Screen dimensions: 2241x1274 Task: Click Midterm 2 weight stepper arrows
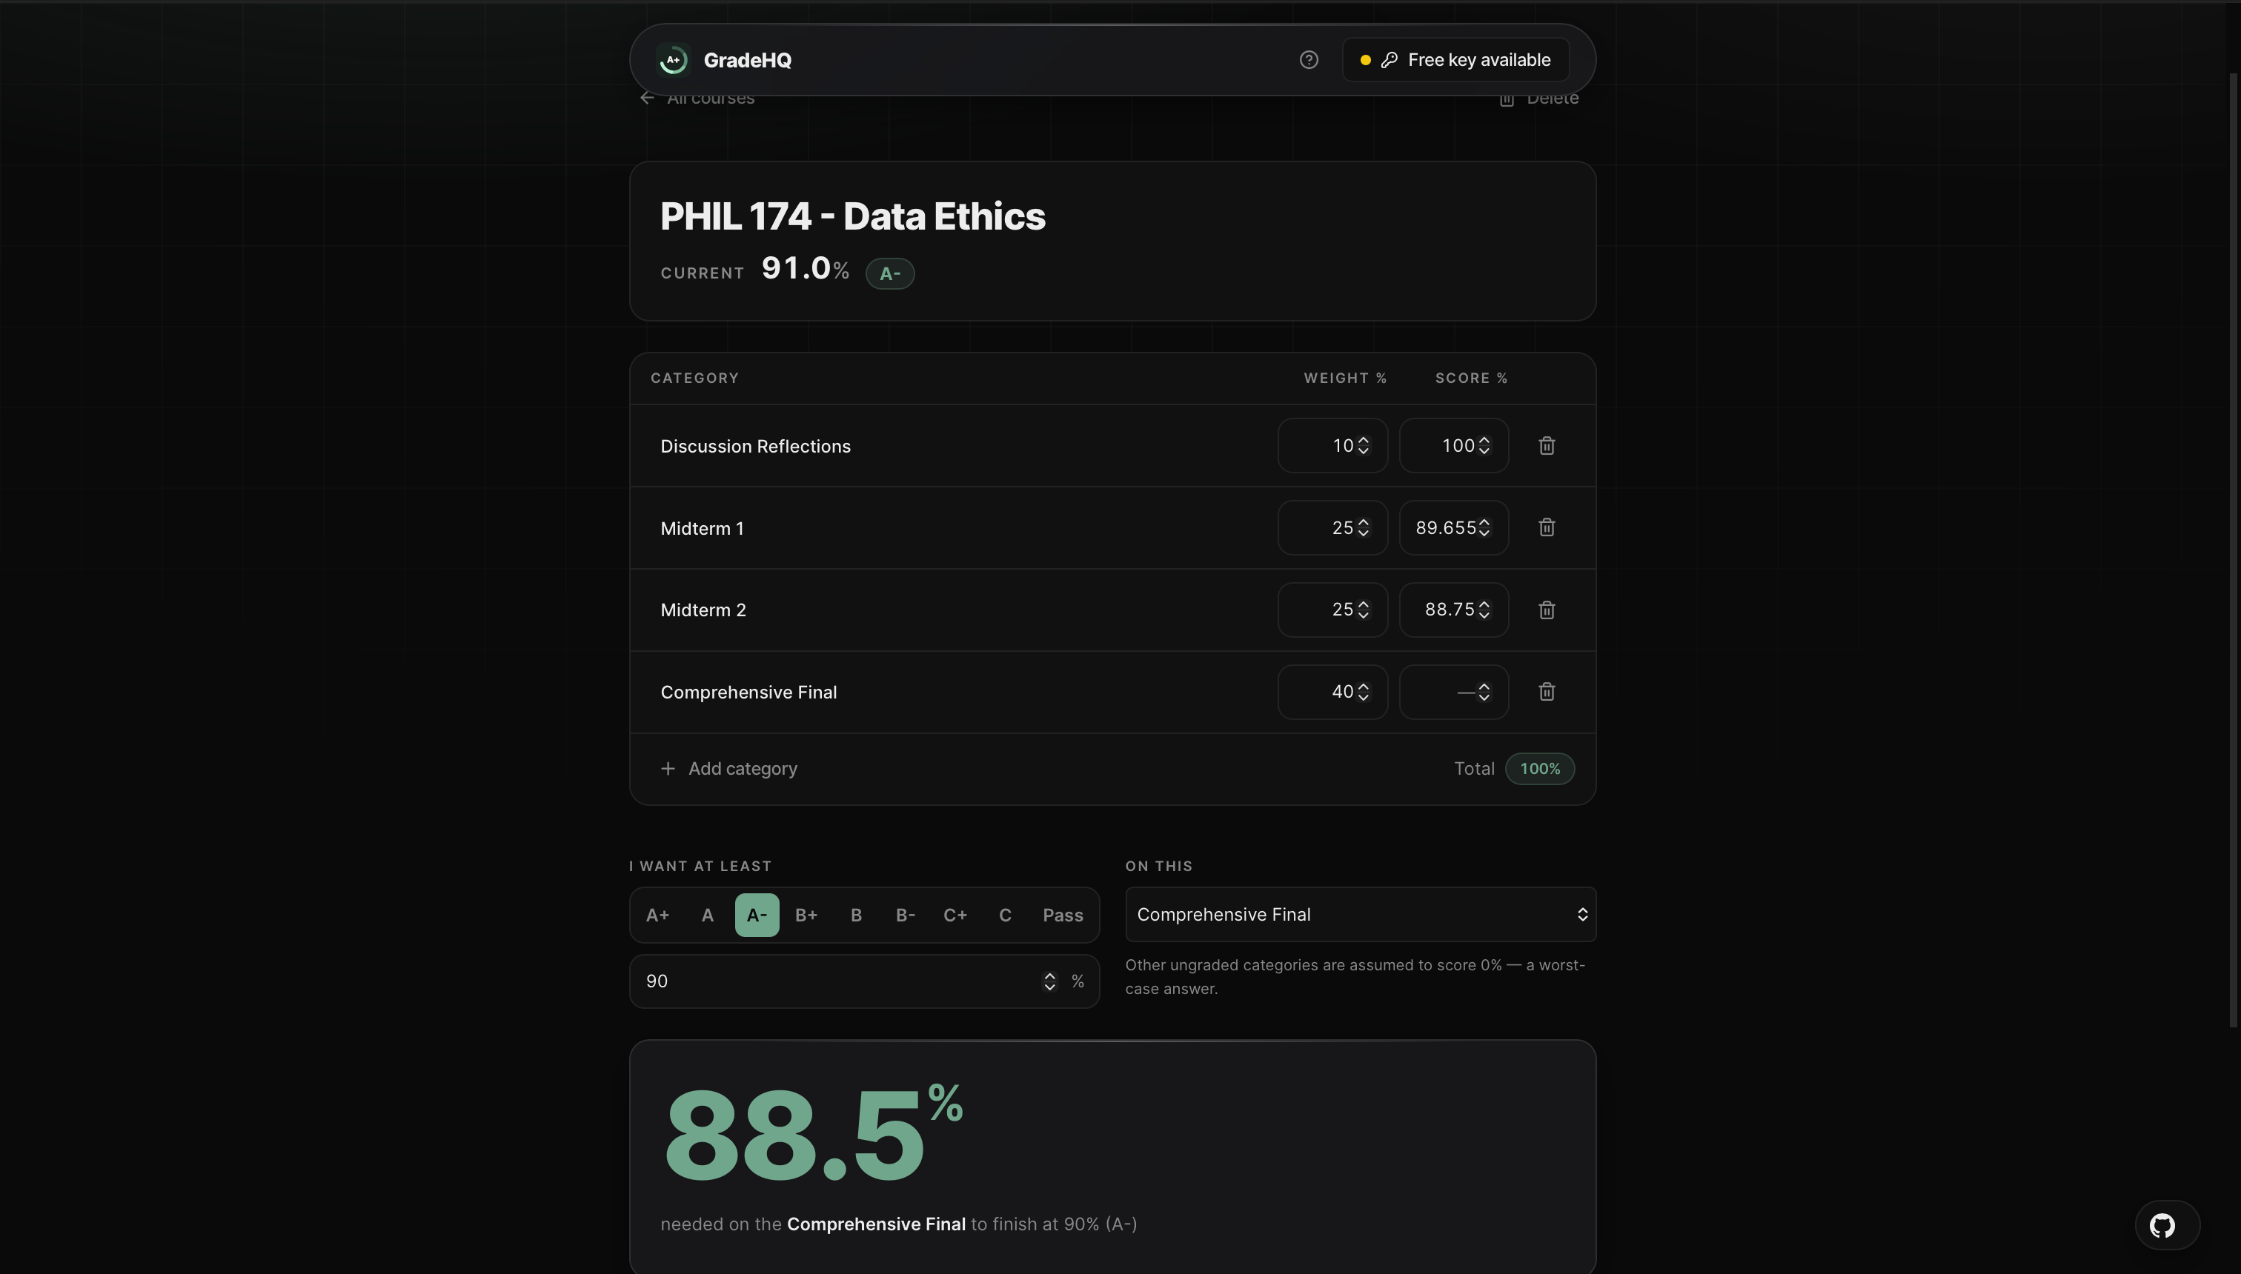pos(1363,610)
